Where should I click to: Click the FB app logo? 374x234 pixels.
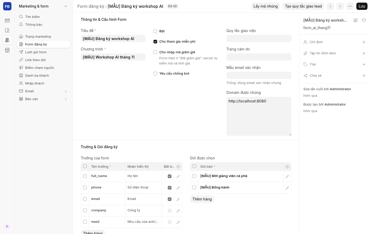click(7, 6)
